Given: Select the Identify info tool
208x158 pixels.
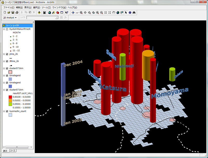Looking at the screenshot, I should pyautogui.click(x=130, y=12).
